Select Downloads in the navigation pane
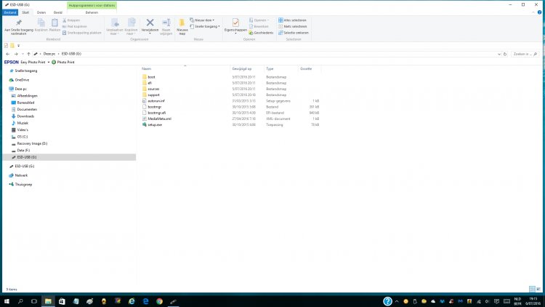The image size is (545, 307). pos(26,116)
